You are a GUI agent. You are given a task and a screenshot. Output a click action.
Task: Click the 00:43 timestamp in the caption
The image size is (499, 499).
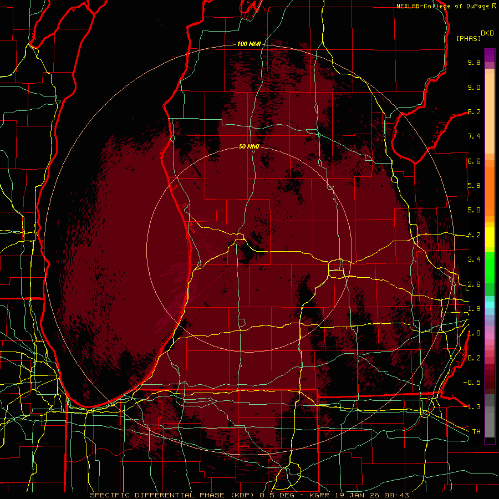(x=396, y=495)
